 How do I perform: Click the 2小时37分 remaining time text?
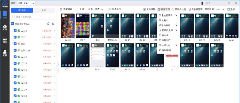pos(47,31)
